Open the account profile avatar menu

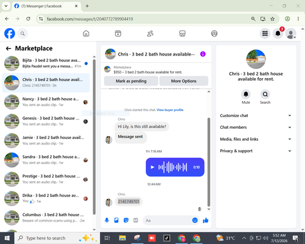click(291, 34)
